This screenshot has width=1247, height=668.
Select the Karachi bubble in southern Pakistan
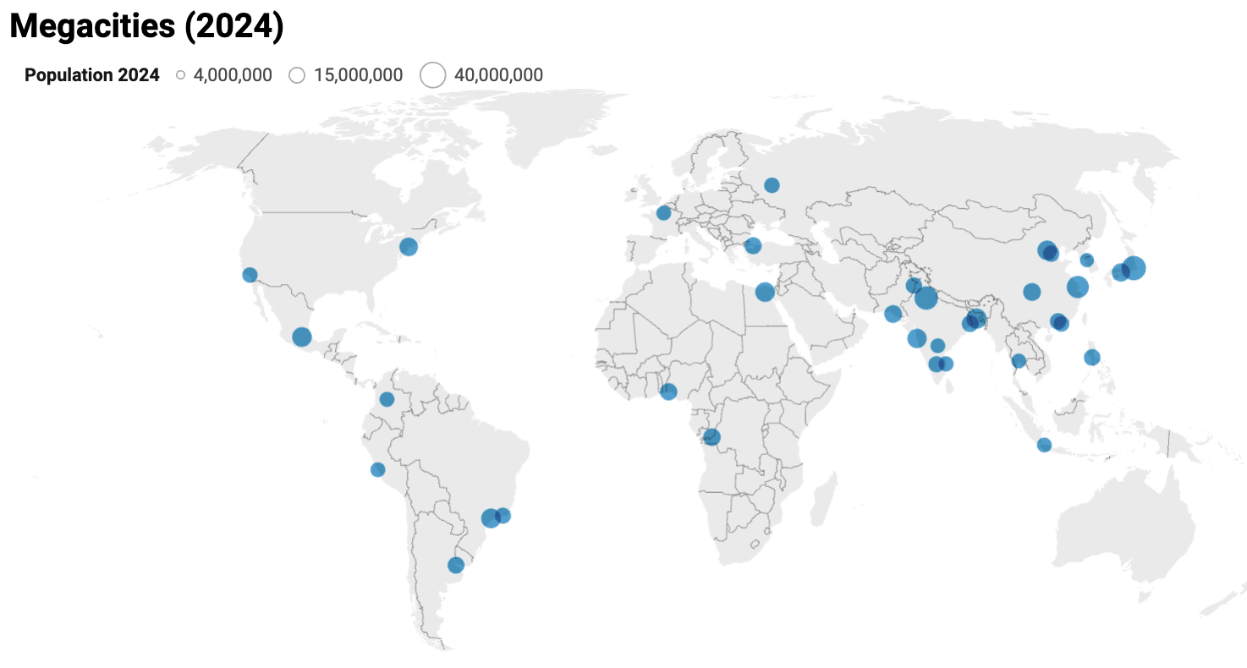[893, 314]
